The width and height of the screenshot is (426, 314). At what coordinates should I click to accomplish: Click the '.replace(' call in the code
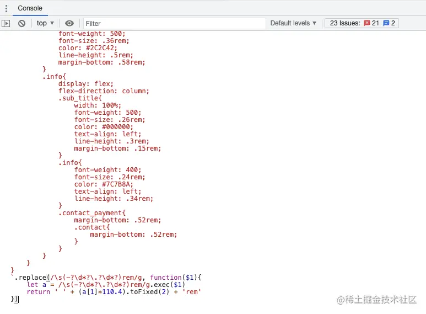pyautogui.click(x=32, y=277)
